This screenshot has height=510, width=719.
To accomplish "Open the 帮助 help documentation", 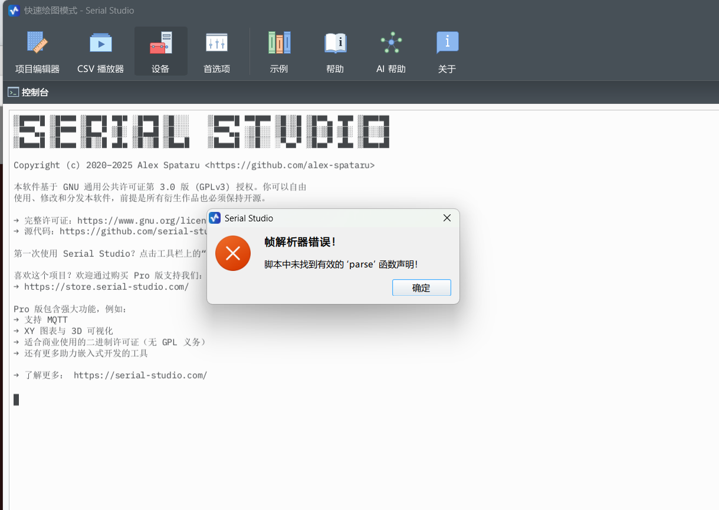I will 335,52.
